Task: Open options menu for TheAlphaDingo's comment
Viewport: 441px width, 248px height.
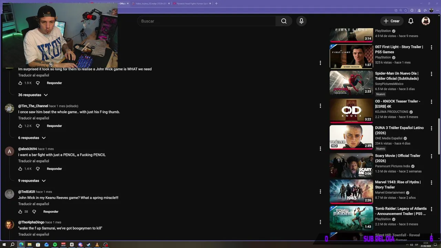Action: click(320, 222)
